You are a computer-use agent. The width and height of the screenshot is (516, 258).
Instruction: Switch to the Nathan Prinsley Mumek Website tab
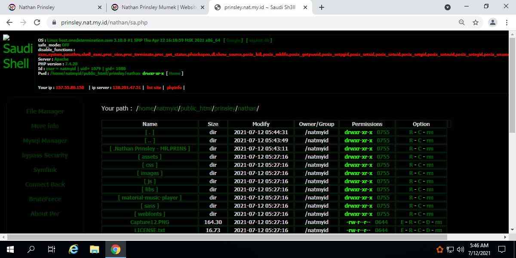pyautogui.click(x=157, y=7)
